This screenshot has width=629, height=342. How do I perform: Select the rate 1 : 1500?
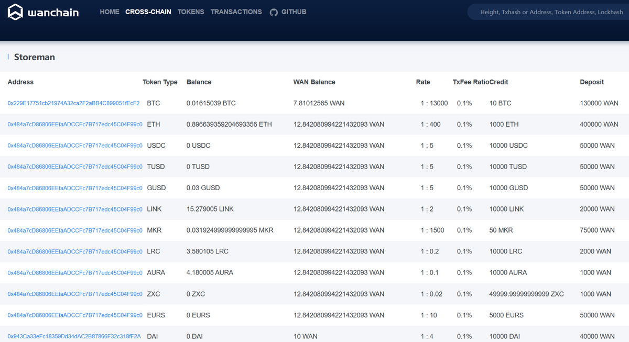(x=432, y=230)
